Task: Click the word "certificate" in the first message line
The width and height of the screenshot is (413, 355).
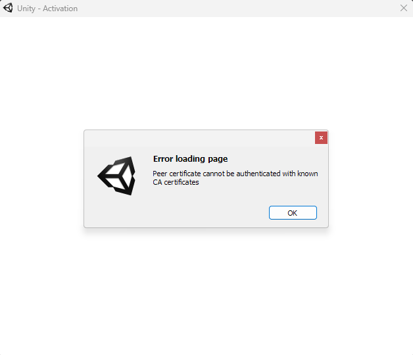Action: pos(185,174)
